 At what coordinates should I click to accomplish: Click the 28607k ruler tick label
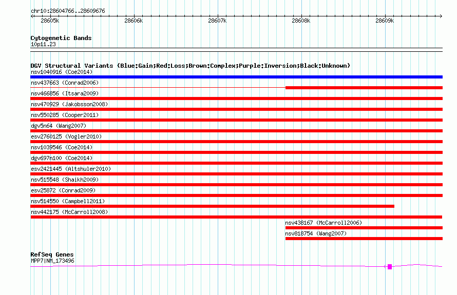coord(217,21)
